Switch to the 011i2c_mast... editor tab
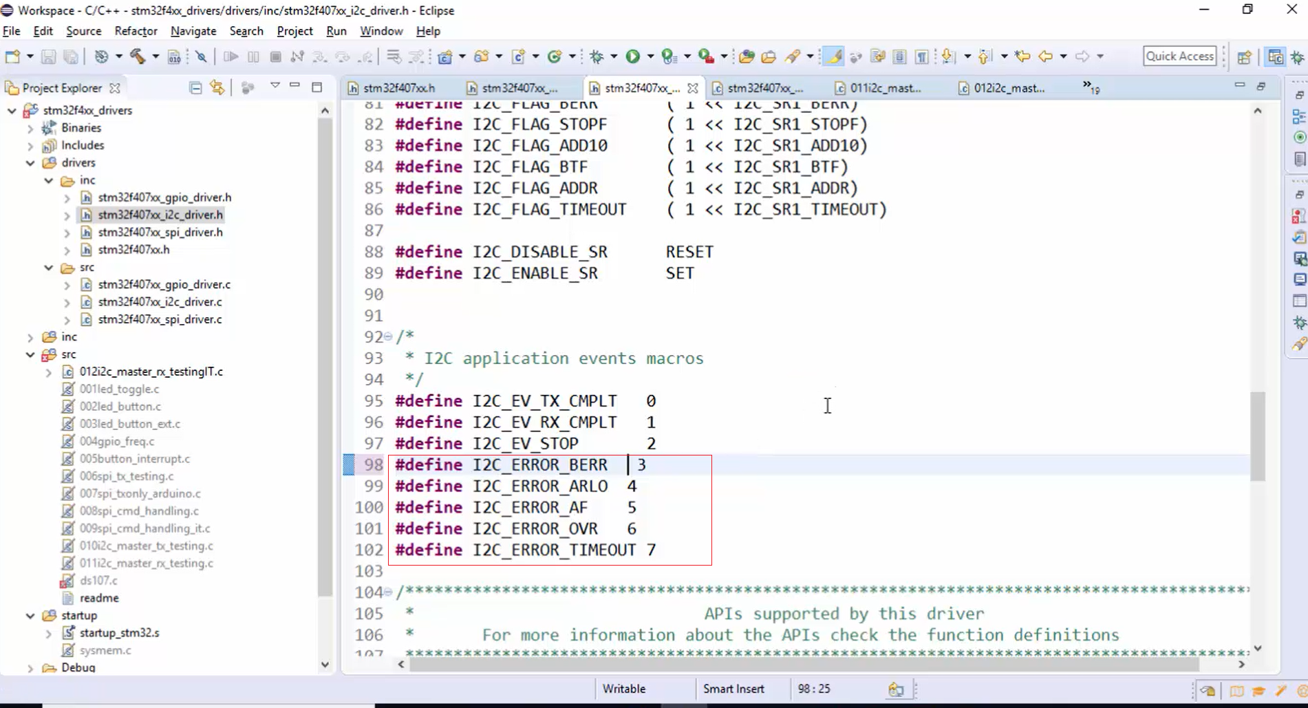Viewport: 1308px width, 708px height. 877,88
